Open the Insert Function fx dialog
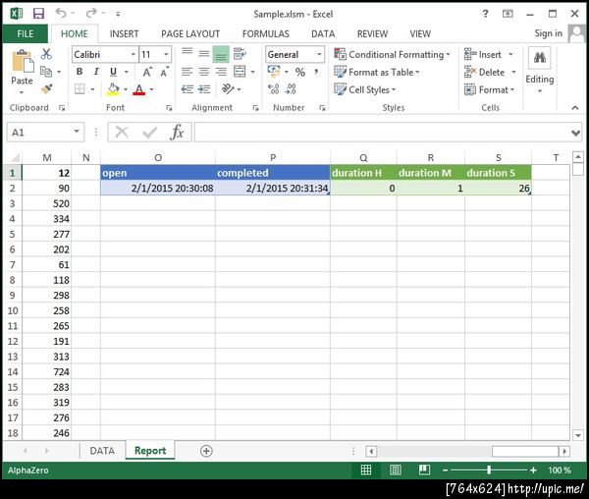Image resolution: width=589 pixels, height=499 pixels. 177,133
